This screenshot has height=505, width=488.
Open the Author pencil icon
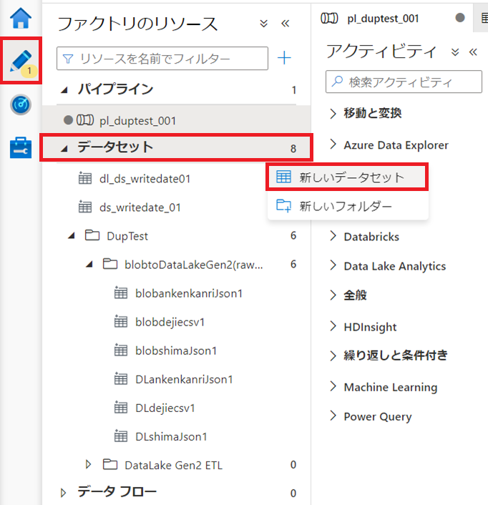point(21,61)
